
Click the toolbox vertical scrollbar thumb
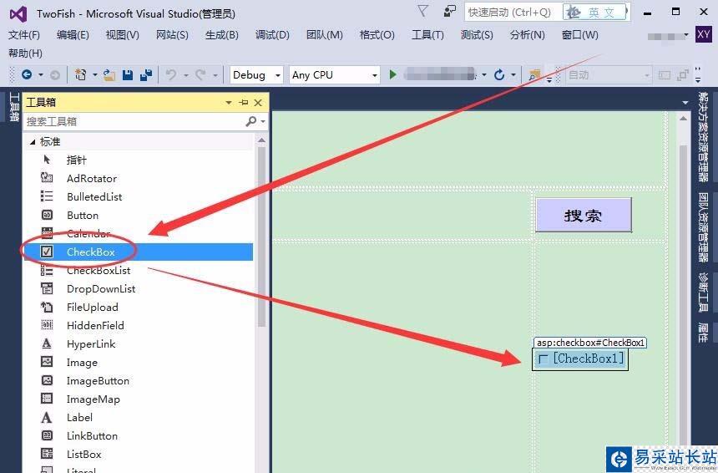(261, 237)
